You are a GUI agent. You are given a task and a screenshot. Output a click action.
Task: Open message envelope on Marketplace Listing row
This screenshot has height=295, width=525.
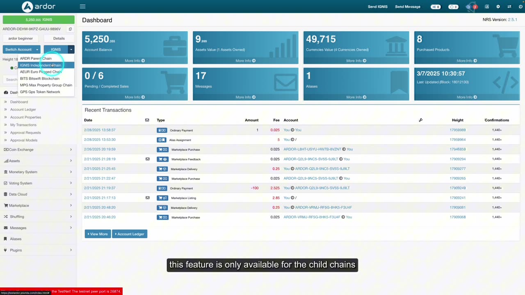[x=148, y=197]
